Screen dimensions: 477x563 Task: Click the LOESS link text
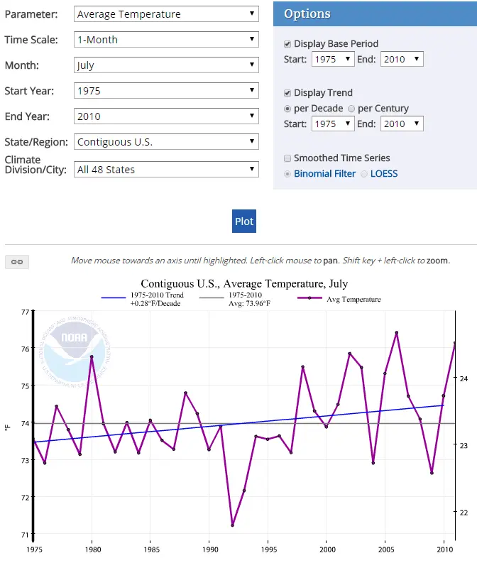point(384,174)
